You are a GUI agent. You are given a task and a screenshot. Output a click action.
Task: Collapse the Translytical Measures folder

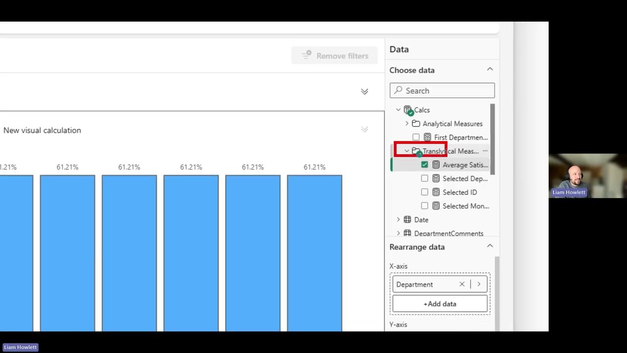coord(407,151)
